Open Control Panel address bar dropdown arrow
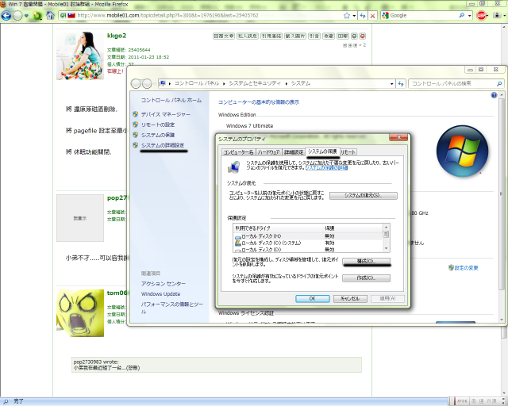The image size is (508, 406). coord(391,83)
